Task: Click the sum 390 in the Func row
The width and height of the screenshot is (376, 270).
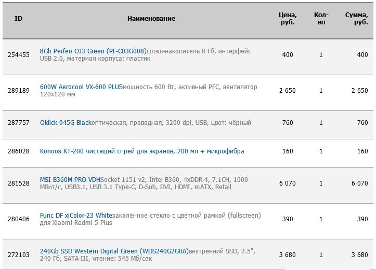Action: coord(362,219)
